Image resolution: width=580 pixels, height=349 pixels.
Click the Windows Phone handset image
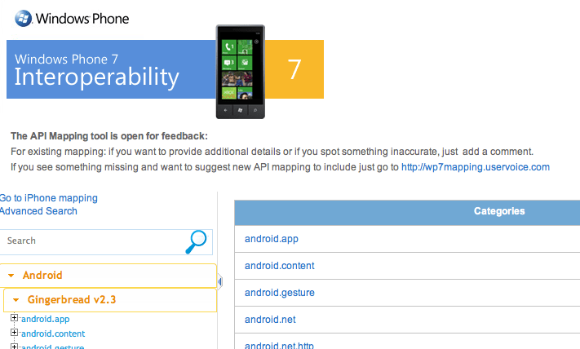[x=241, y=72]
